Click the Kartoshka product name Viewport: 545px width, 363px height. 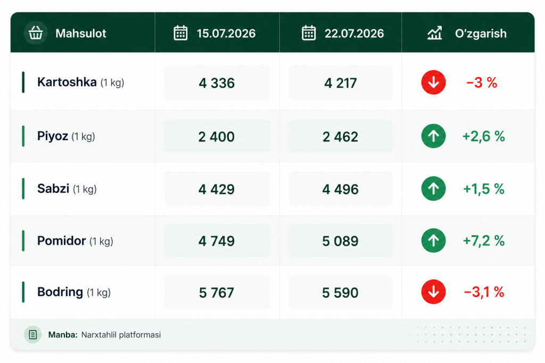tap(67, 82)
